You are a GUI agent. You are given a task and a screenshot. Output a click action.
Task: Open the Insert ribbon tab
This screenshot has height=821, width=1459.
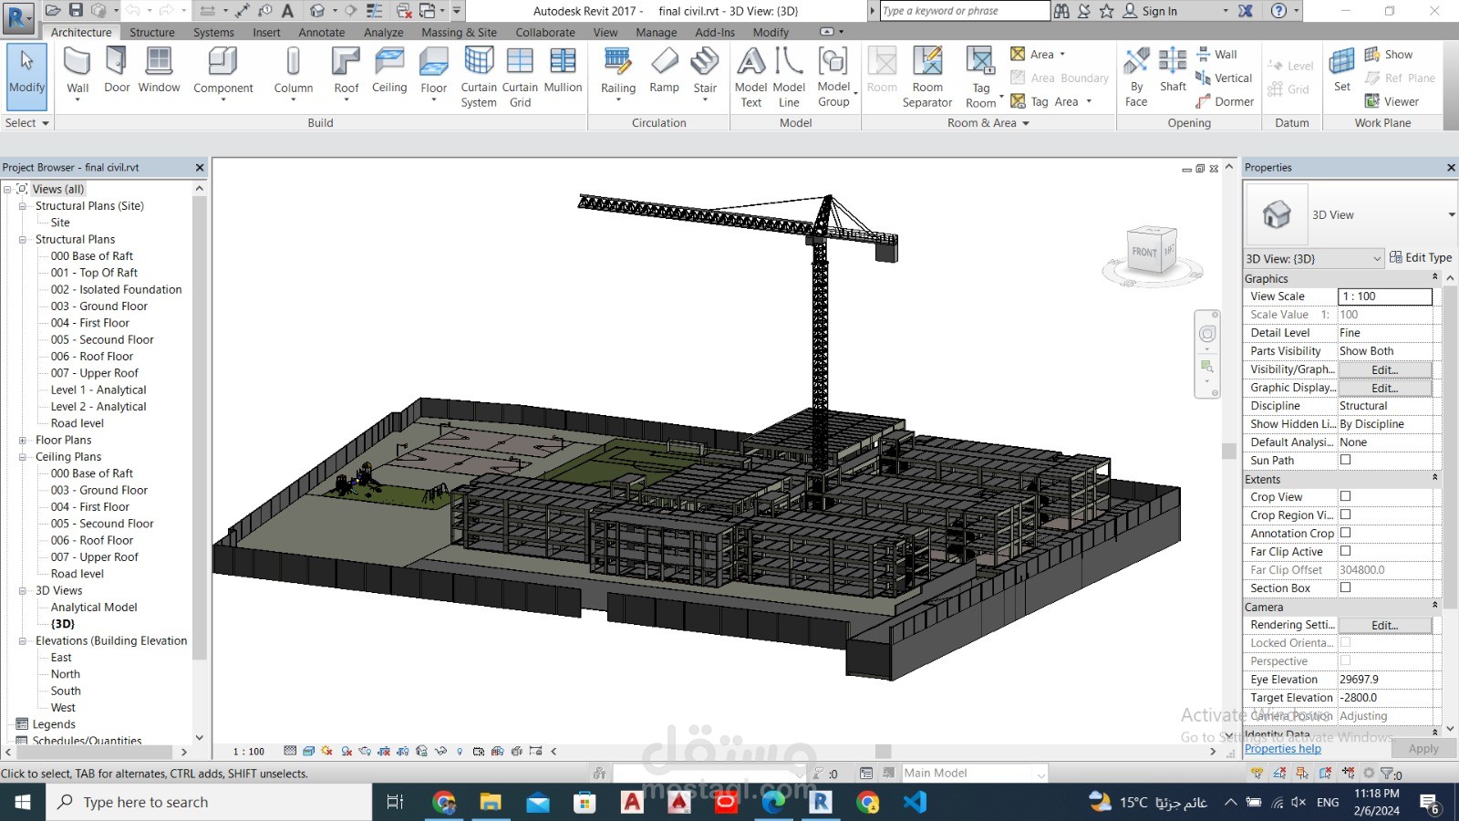266,32
